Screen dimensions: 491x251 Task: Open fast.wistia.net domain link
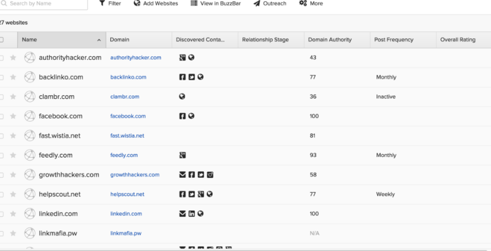click(x=127, y=135)
